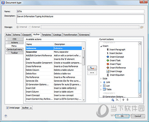Click the Document type window logo icon
The image size is (149, 122).
3,3
